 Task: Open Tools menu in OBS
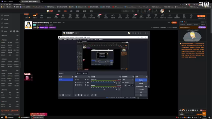click(96, 39)
